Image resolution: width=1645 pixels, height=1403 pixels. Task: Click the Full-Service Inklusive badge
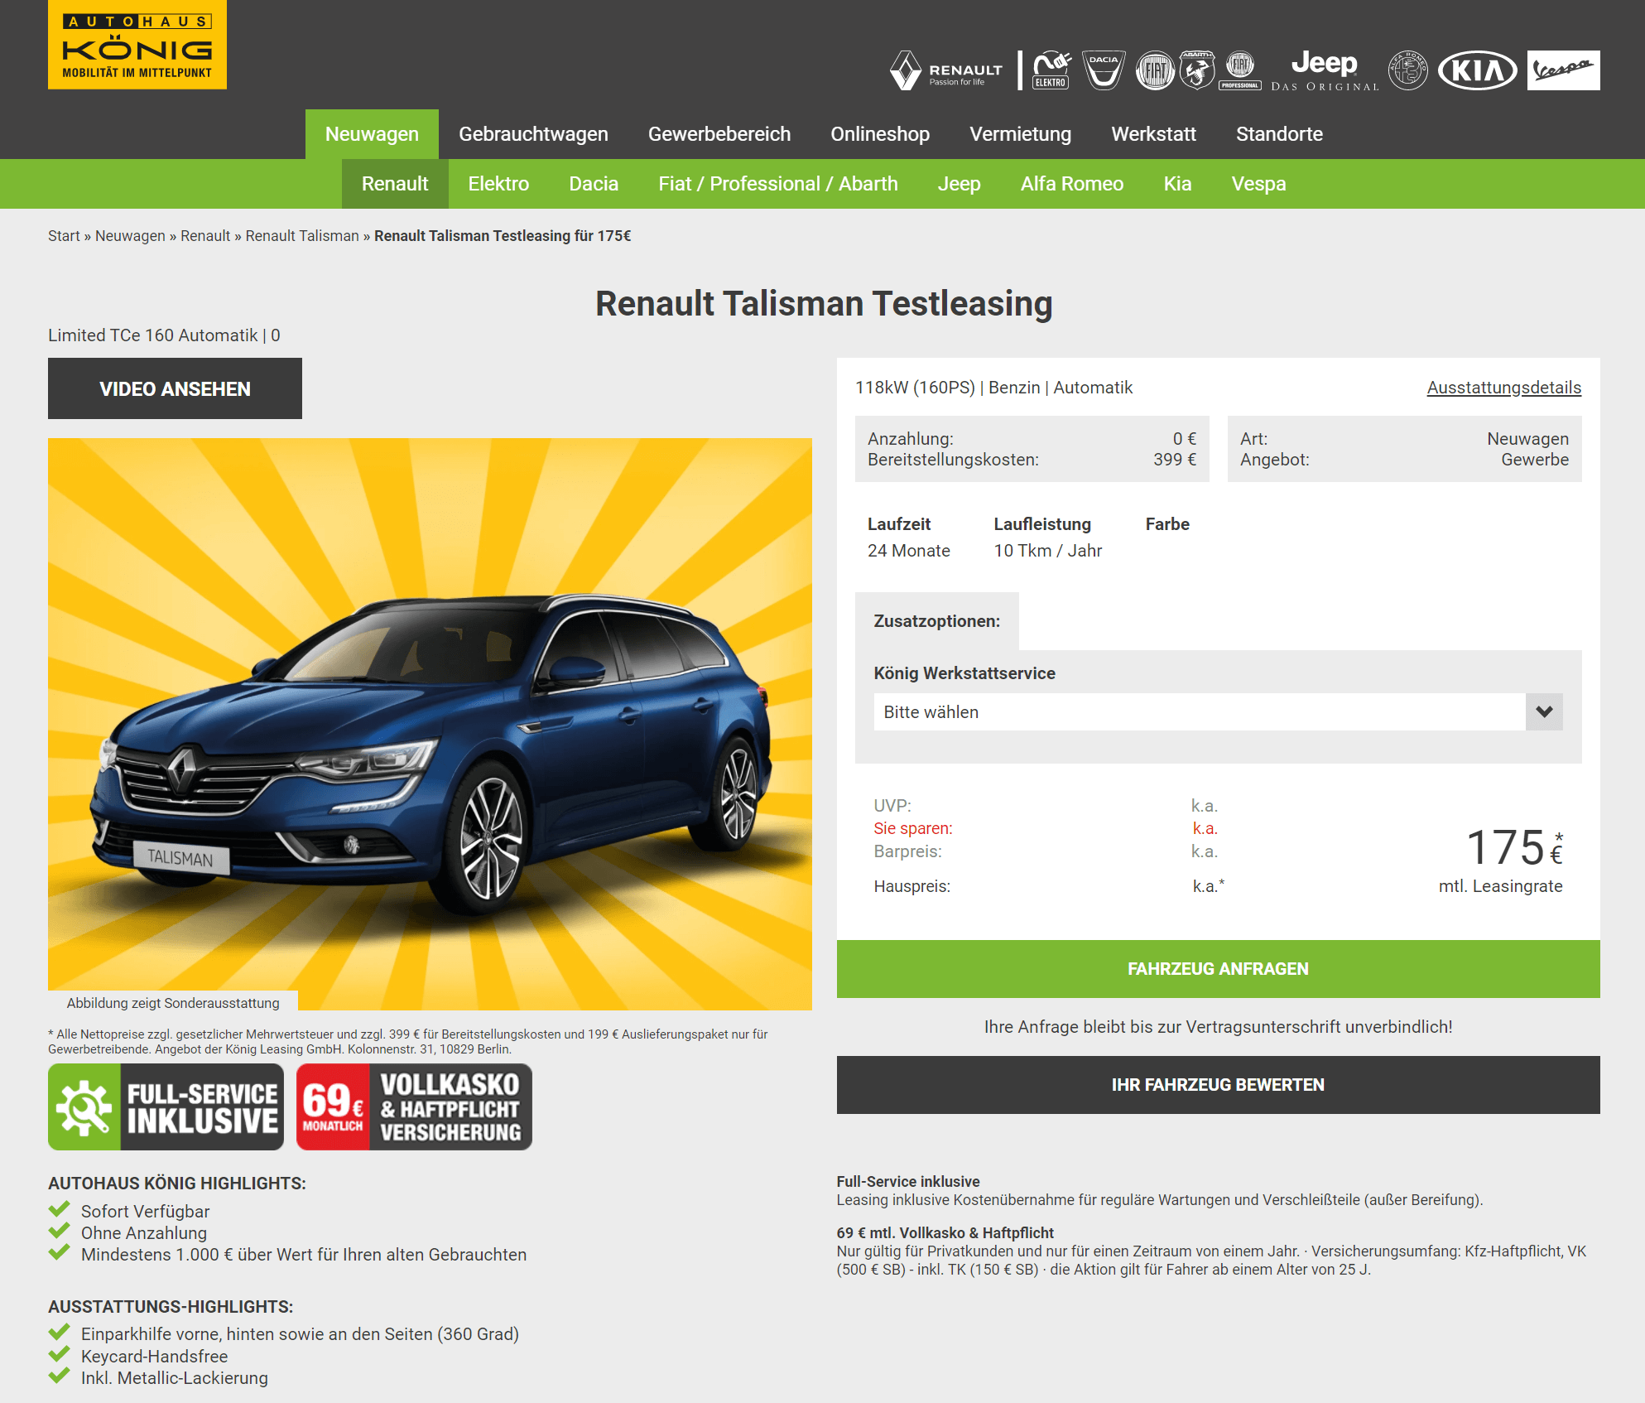[x=166, y=1107]
